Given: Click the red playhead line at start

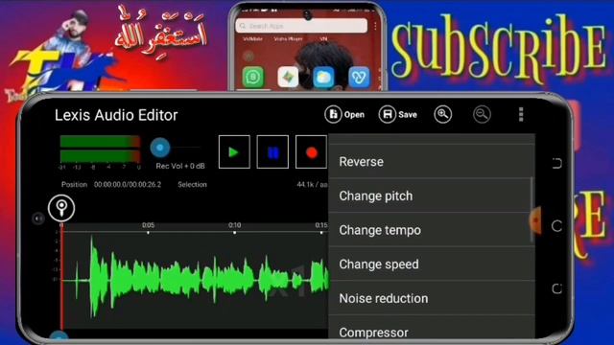Looking at the screenshot, I should (x=61, y=276).
